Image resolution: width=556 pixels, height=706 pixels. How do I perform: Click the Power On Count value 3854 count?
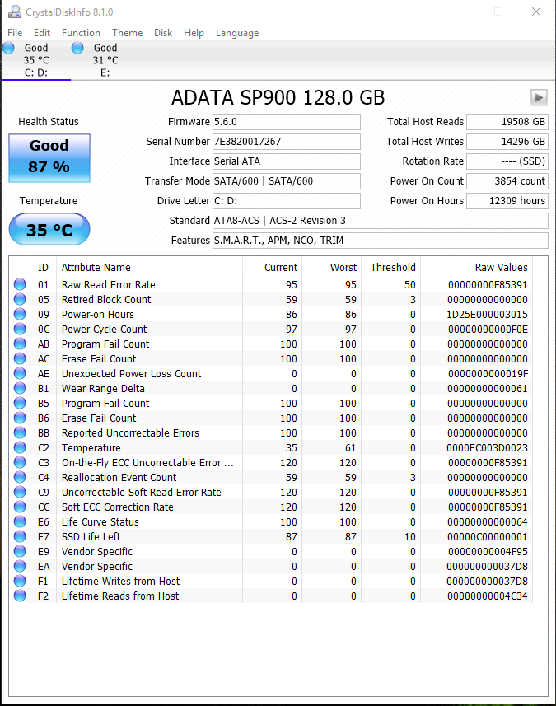(x=507, y=181)
